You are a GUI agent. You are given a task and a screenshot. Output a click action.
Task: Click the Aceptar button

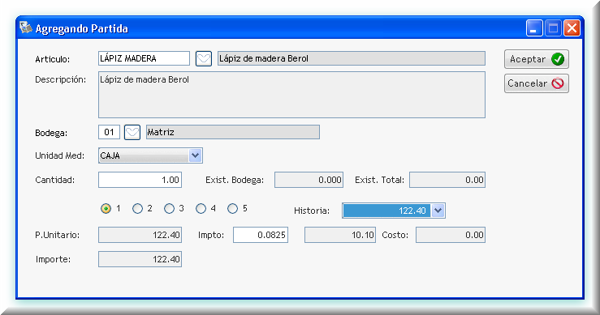click(537, 59)
